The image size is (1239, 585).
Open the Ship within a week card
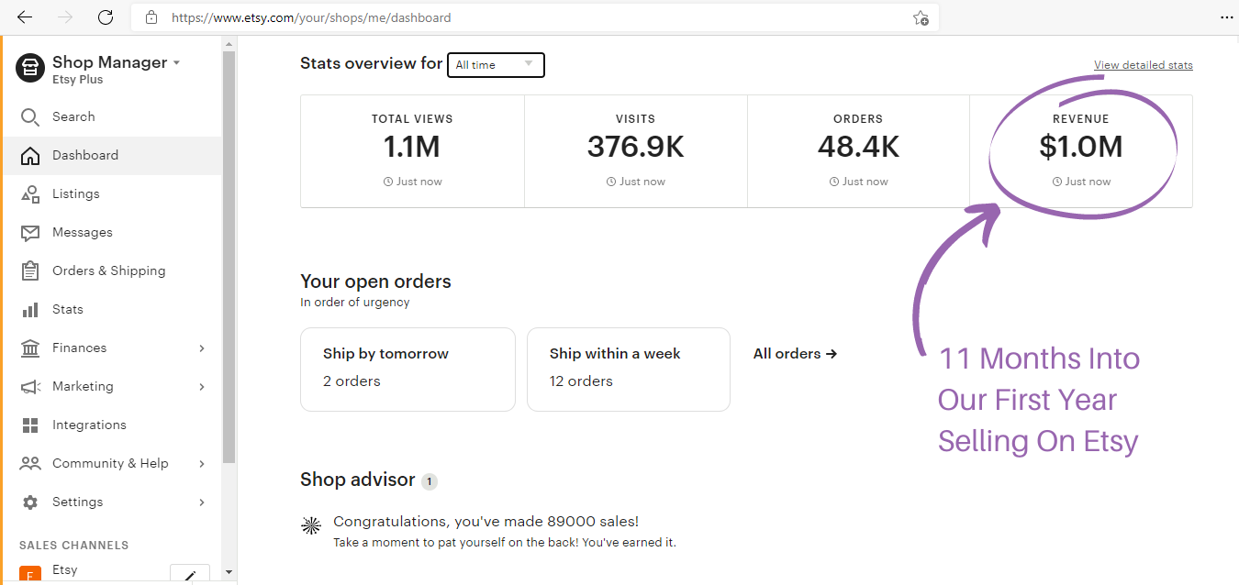(629, 370)
